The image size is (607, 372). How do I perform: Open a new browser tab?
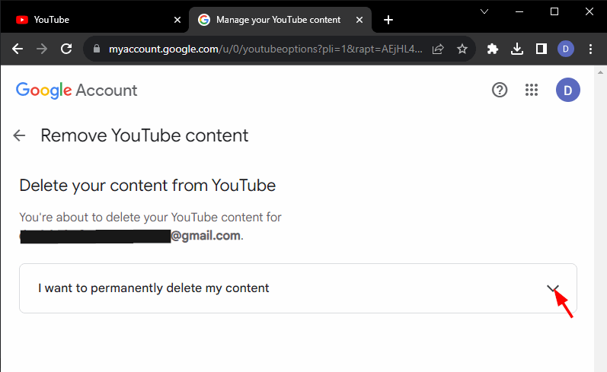388,20
